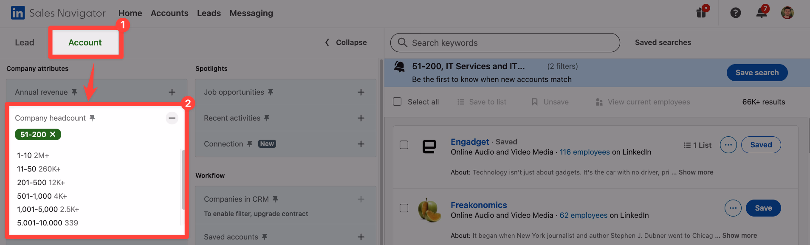Click the headcount options list scrollbar
This screenshot has height=245, width=810.
coord(183,180)
